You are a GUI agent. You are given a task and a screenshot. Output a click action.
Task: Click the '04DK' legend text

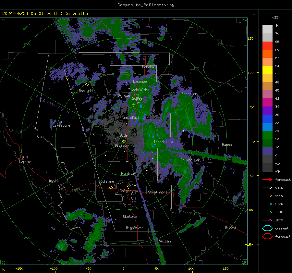279,188
